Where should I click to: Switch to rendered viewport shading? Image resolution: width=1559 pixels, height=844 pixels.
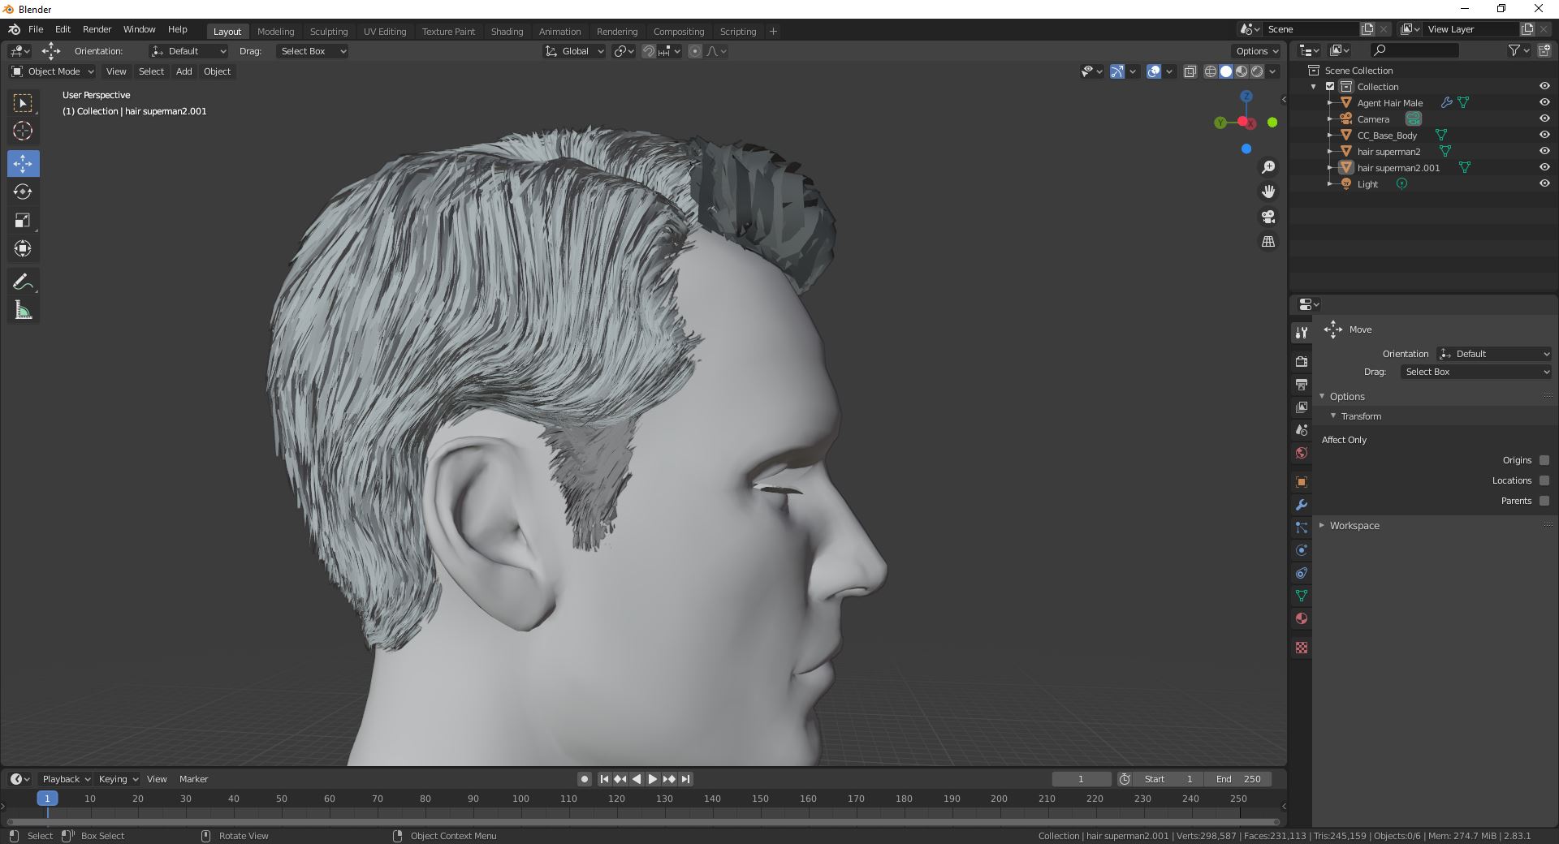(1257, 71)
